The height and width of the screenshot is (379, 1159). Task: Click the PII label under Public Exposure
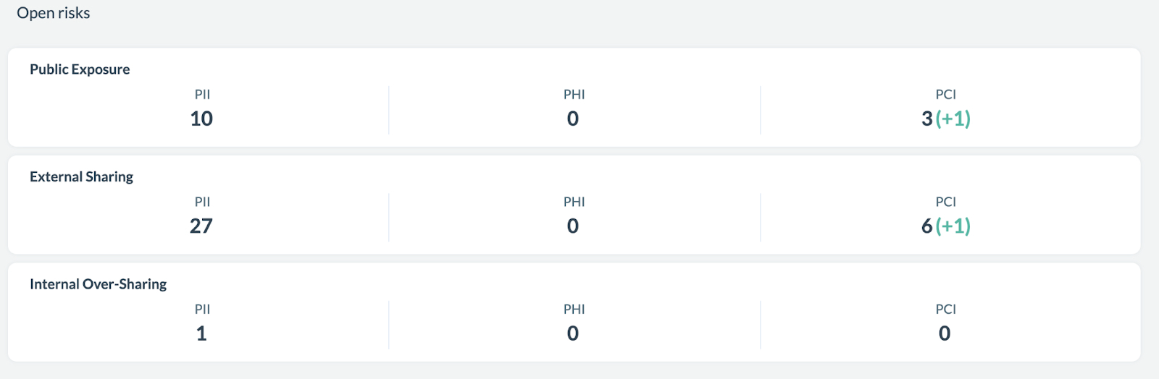coord(203,95)
